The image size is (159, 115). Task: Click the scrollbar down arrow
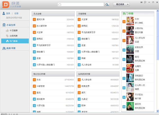tap(158, 111)
